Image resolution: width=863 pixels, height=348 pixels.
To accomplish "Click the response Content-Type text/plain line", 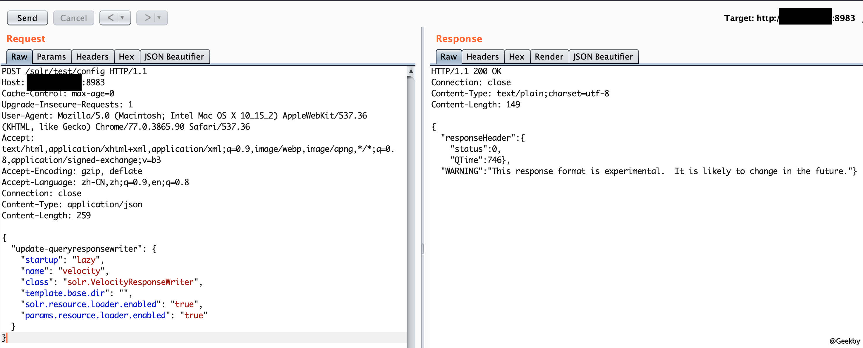I will (520, 93).
